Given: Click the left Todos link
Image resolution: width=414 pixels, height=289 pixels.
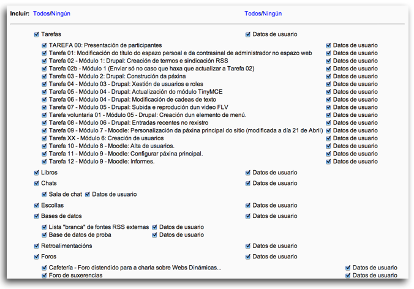Looking at the screenshot, I should pos(42,13).
